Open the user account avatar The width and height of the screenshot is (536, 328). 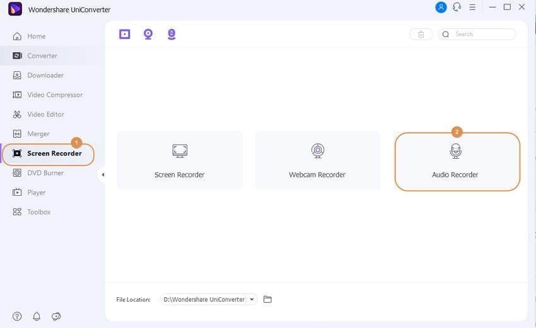tap(441, 7)
